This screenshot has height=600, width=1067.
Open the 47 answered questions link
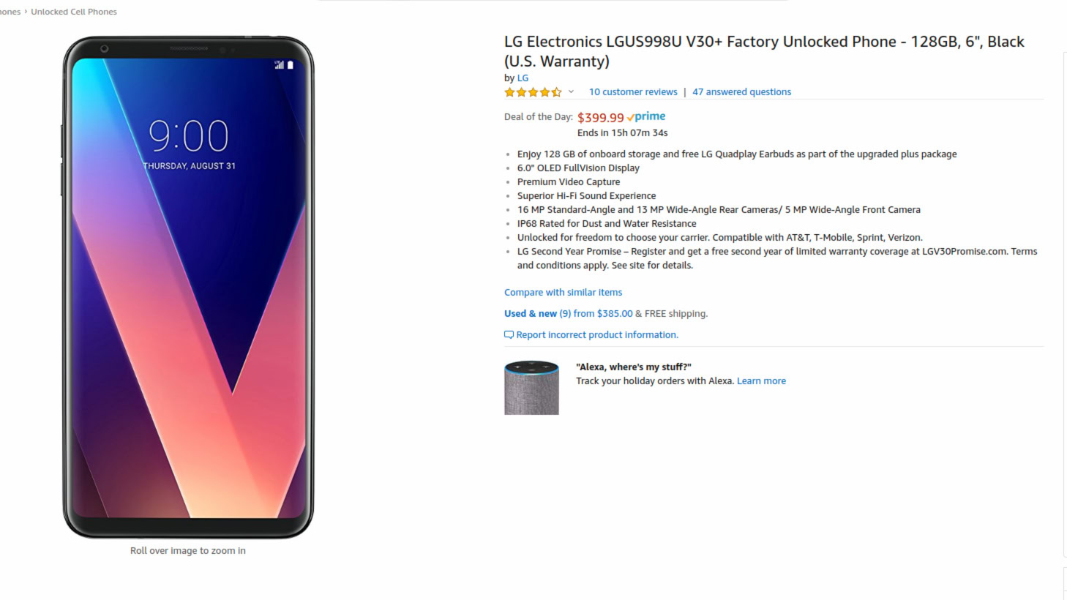pyautogui.click(x=741, y=92)
